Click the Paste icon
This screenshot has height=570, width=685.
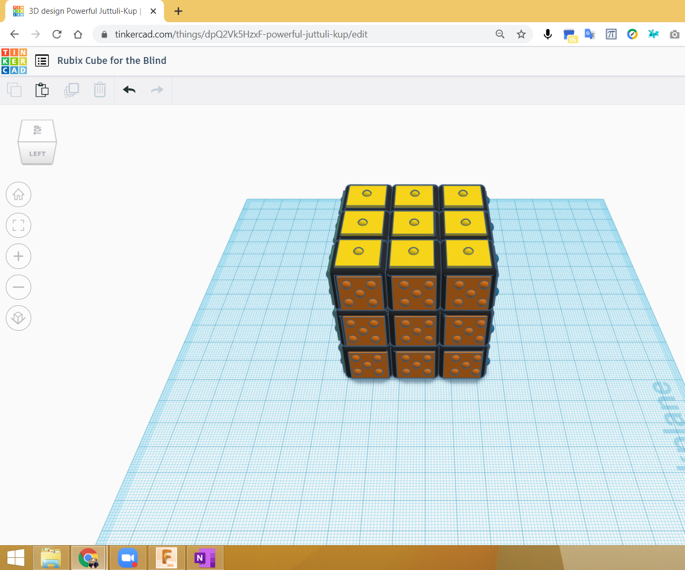point(42,90)
